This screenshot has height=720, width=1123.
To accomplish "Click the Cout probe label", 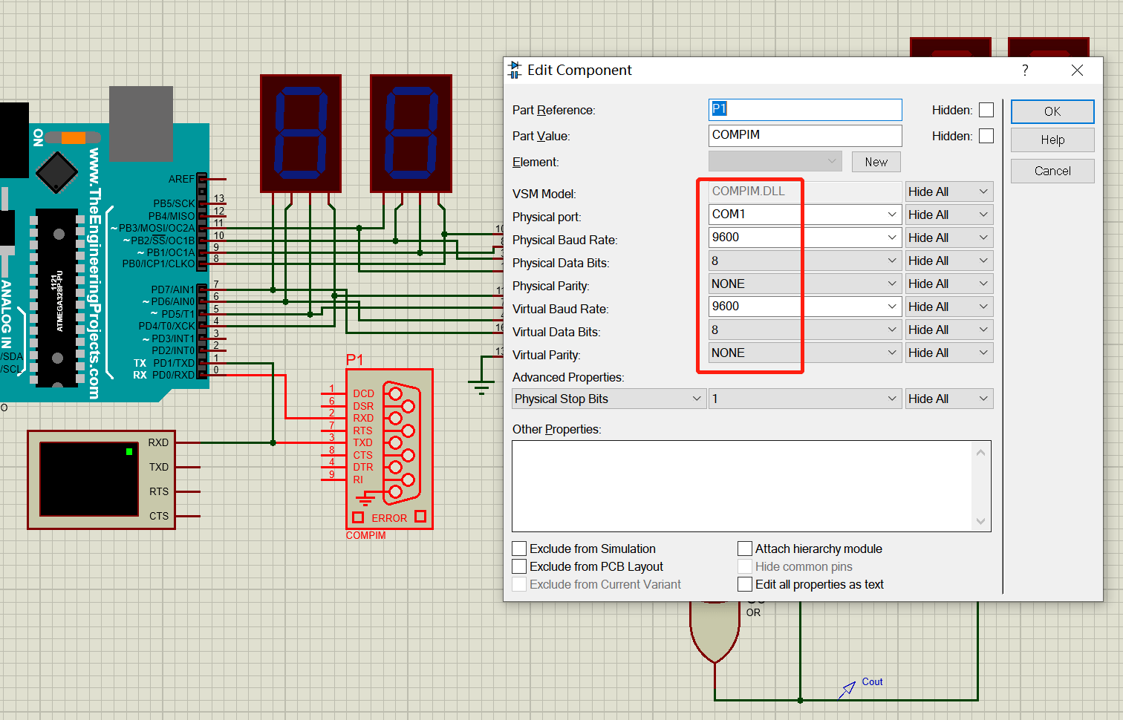I will click(x=872, y=681).
